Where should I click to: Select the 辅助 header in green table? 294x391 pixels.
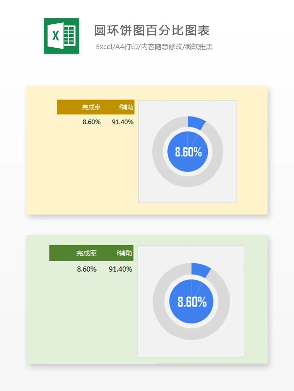point(124,253)
